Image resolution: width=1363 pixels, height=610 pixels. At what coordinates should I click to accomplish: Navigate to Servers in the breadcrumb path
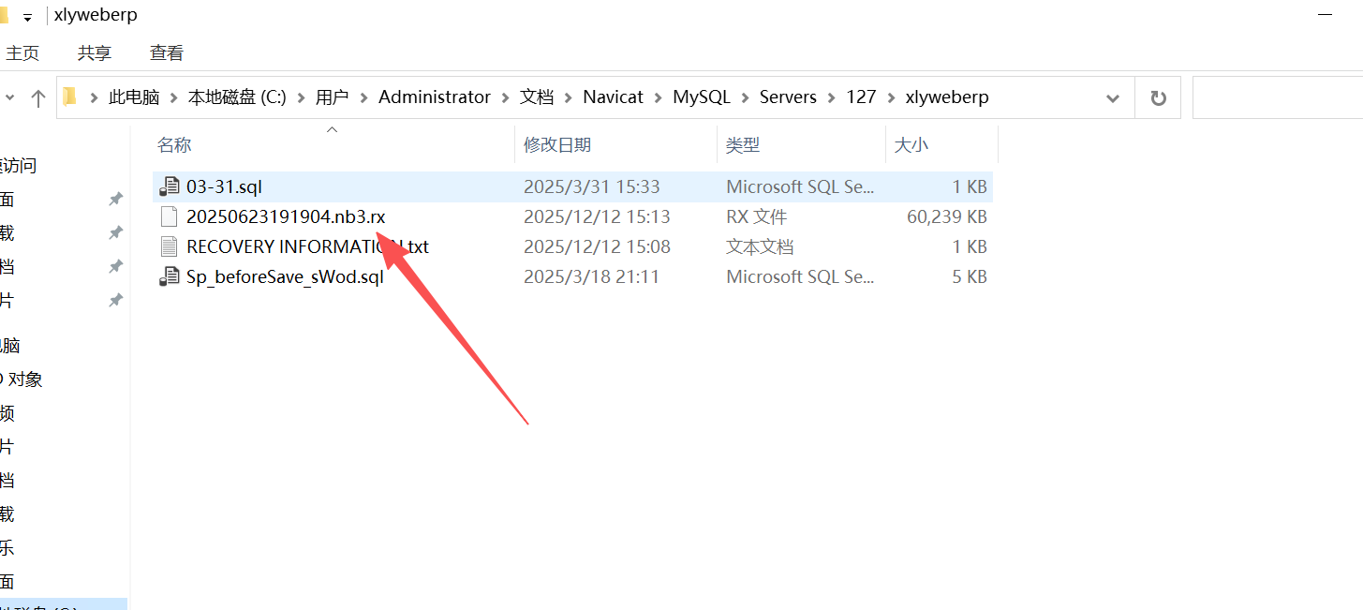point(788,97)
